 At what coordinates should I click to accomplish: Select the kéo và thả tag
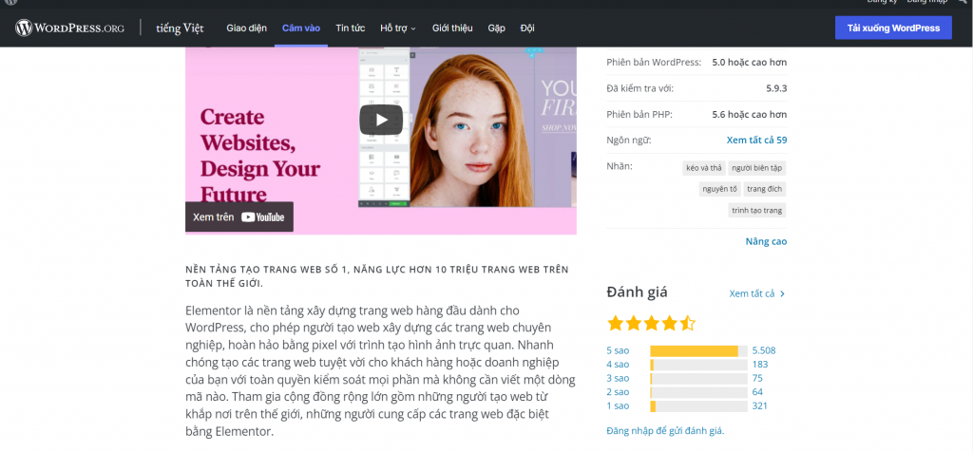(703, 168)
